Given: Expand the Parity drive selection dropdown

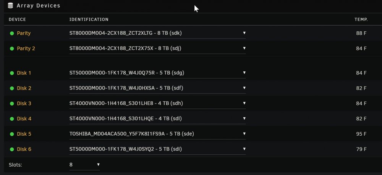Looking at the screenshot, I should [158, 33].
